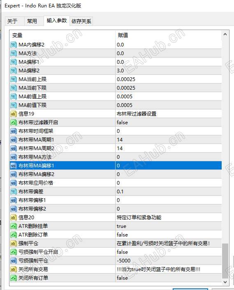
Task: Click the integer icon beside 布林带MA周期2
Action: tap(13, 148)
